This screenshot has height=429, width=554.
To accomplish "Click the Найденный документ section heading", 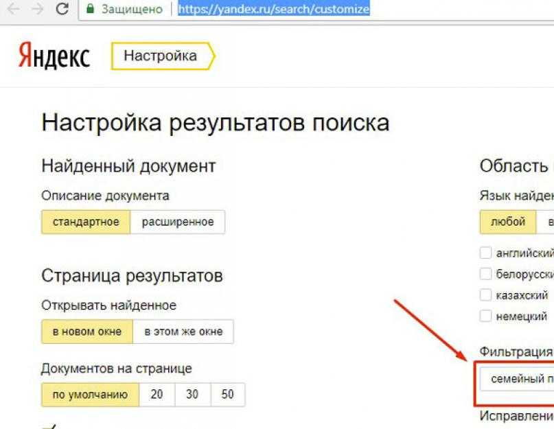I will pos(128,166).
